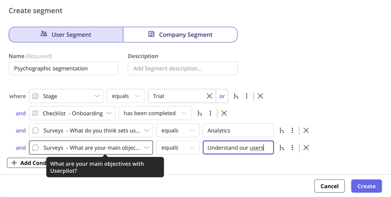Select the User Segment tab

(66, 35)
